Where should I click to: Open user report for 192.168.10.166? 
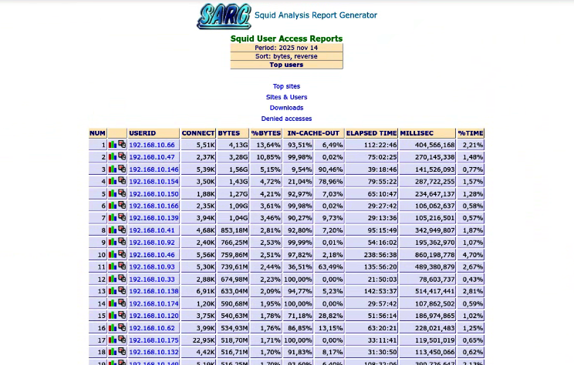154,206
